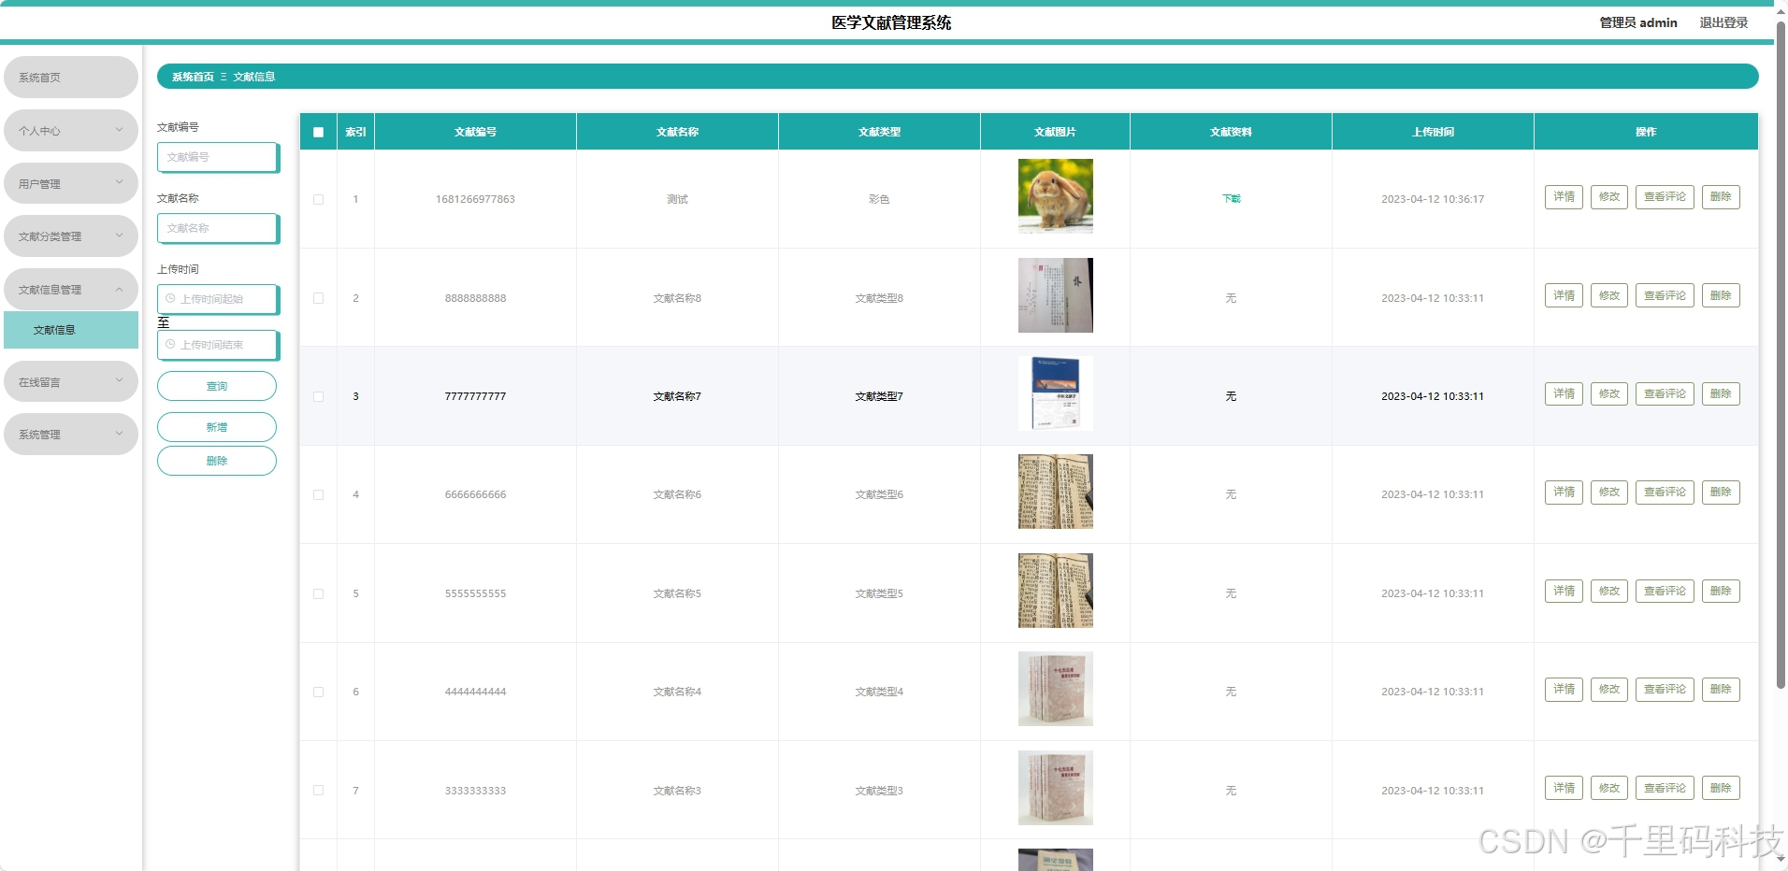Focus the 文献编号 search field

[218, 157]
